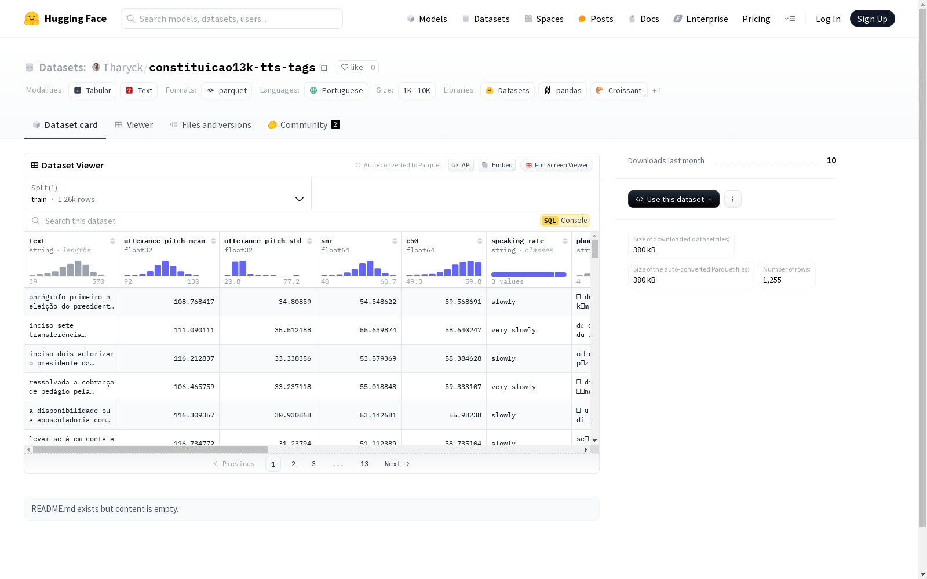Click the Sign Up button
The image size is (927, 579).
click(873, 19)
